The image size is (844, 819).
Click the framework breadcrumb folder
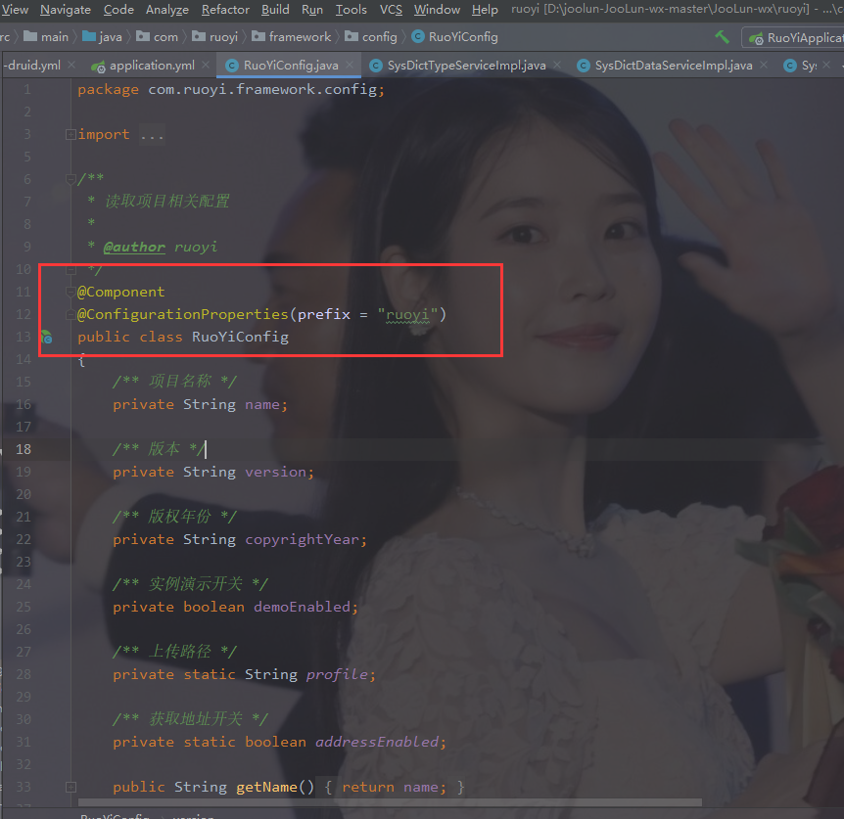[x=291, y=37]
